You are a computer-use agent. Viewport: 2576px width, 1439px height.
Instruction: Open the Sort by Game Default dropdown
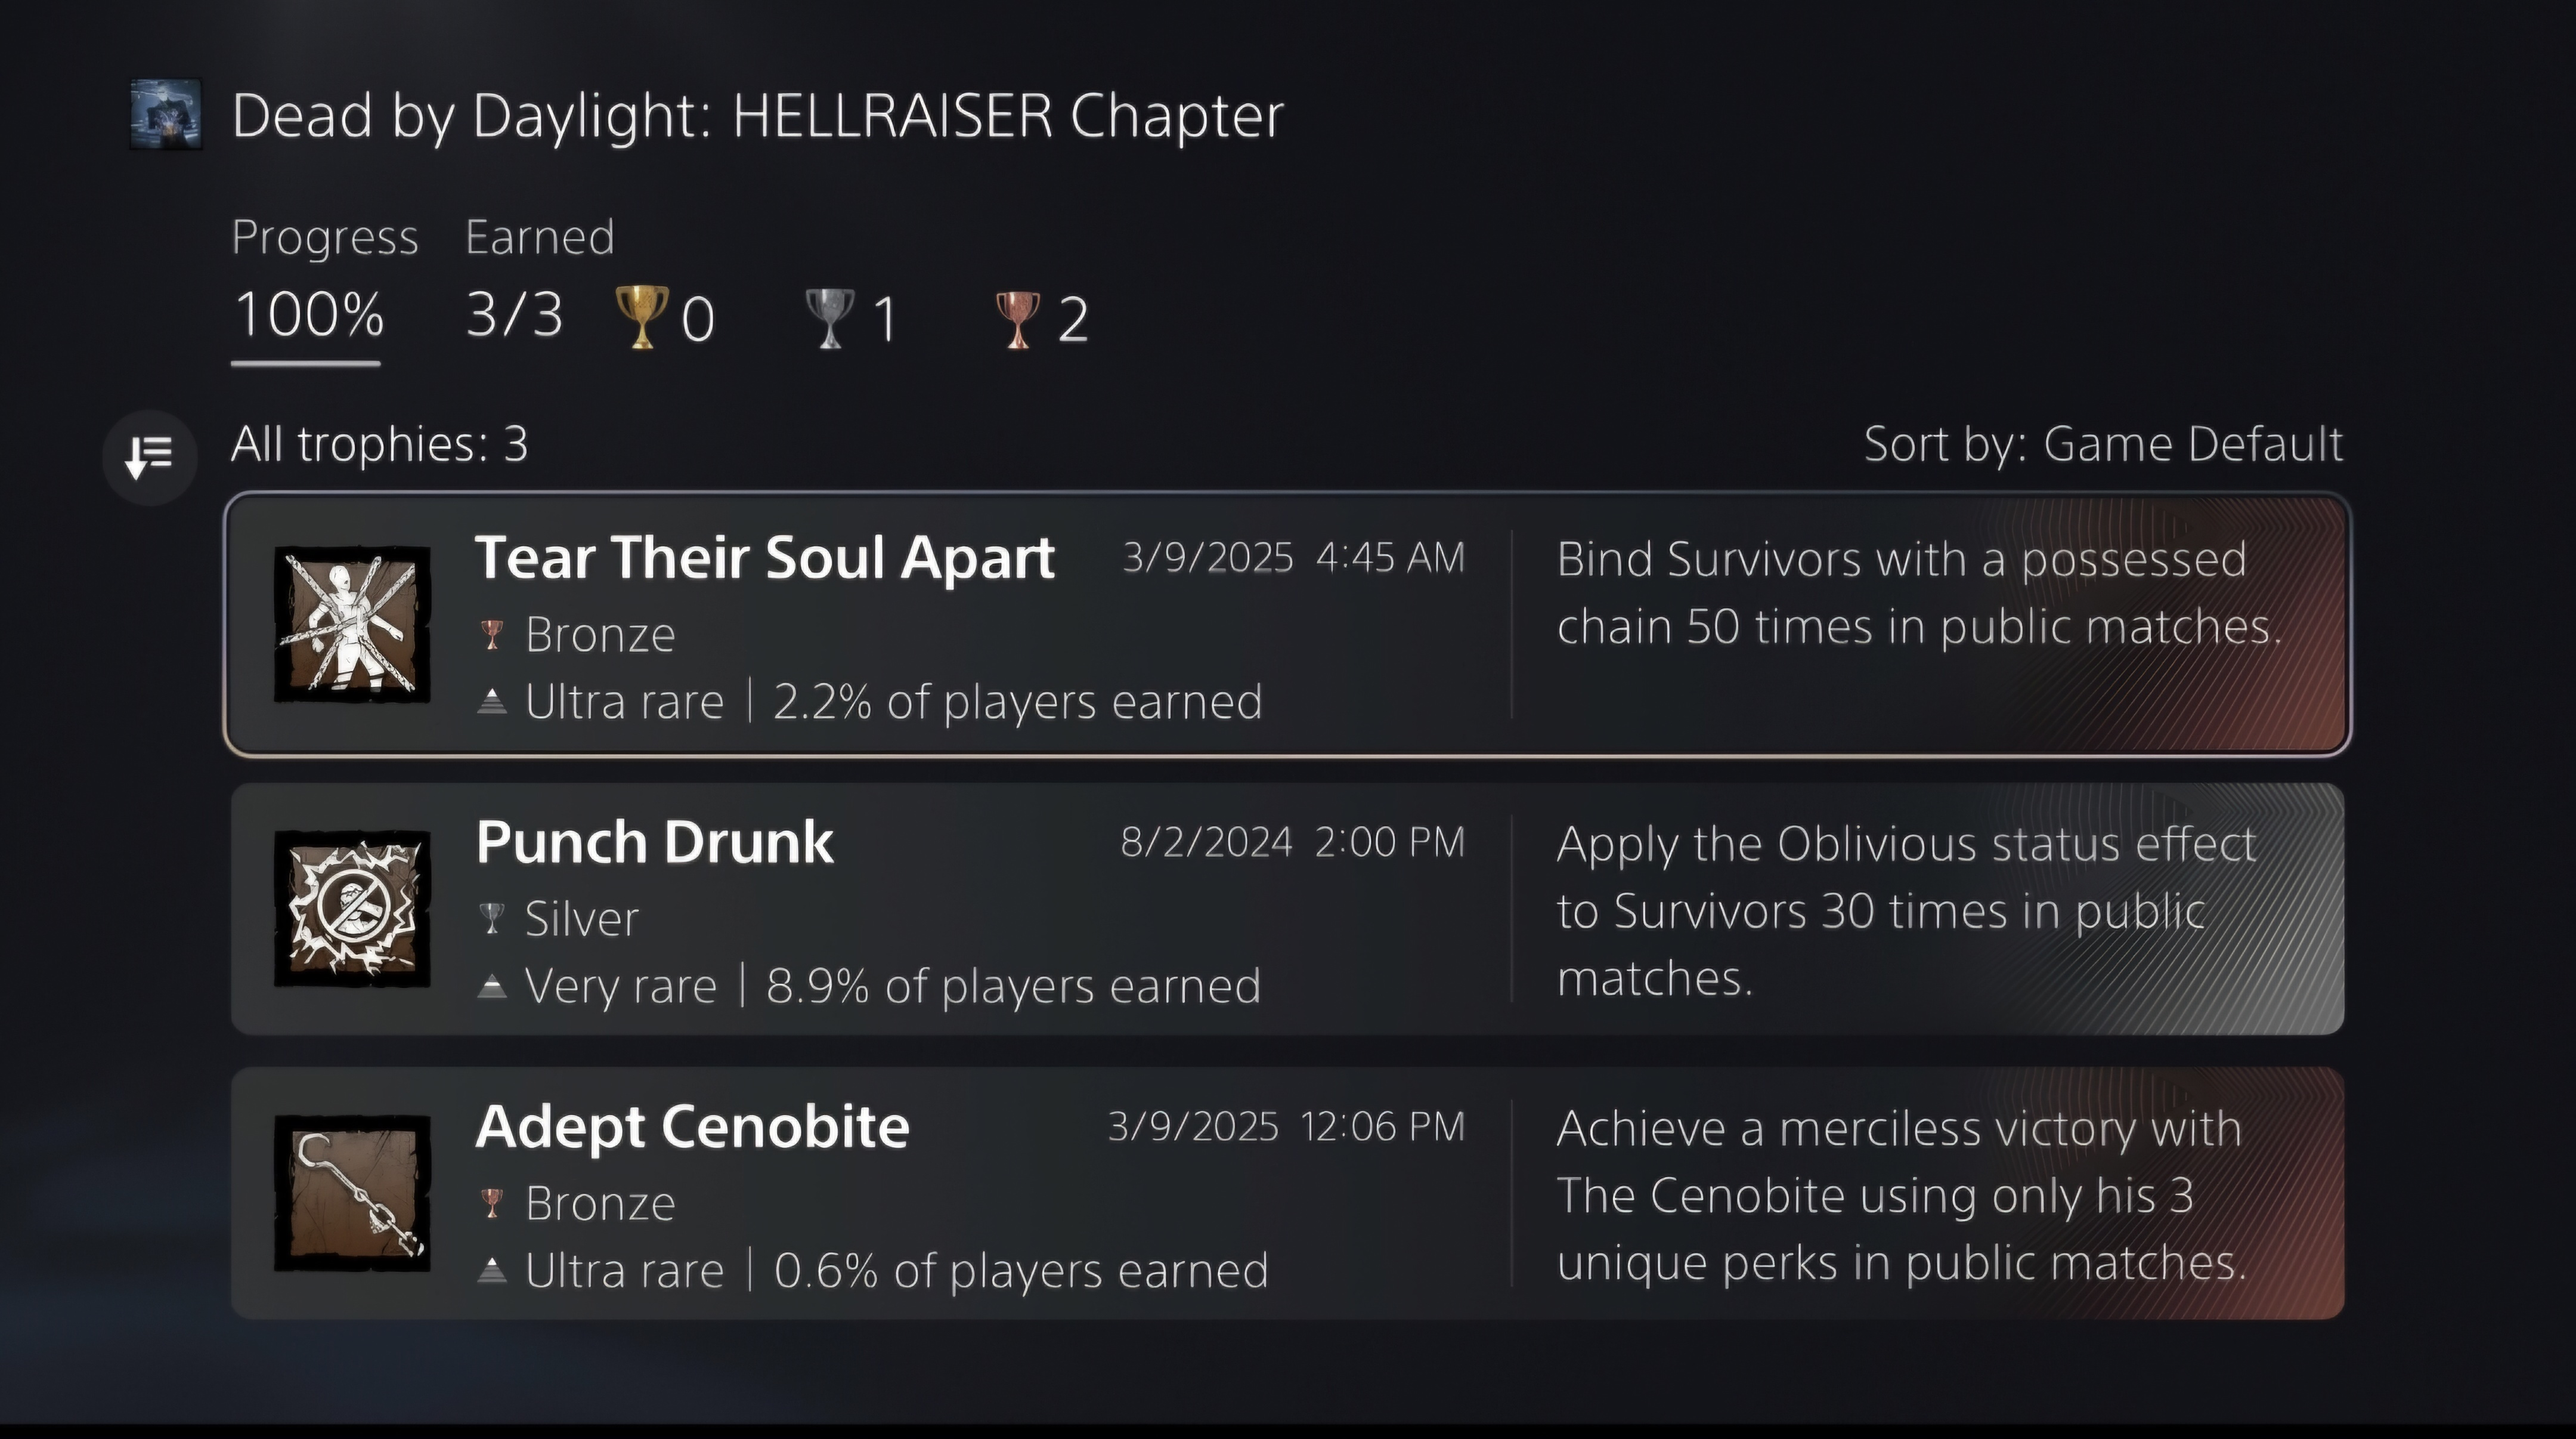click(x=2102, y=443)
